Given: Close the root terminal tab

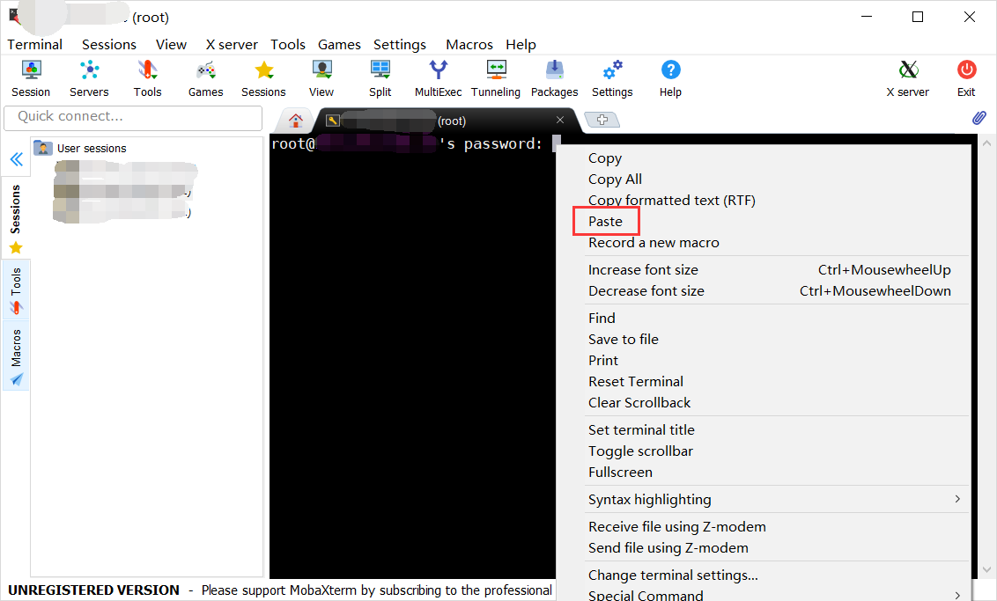Looking at the screenshot, I should point(560,120).
